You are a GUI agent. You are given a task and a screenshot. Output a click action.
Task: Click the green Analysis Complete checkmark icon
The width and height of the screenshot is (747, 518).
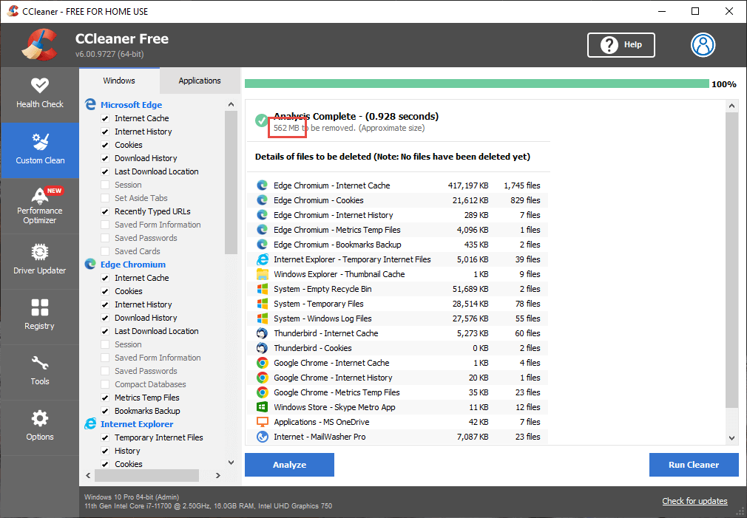[x=261, y=120]
